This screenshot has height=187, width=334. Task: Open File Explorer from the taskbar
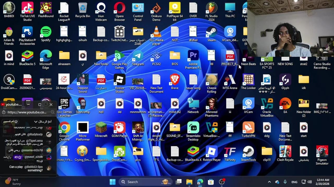coord(189,182)
